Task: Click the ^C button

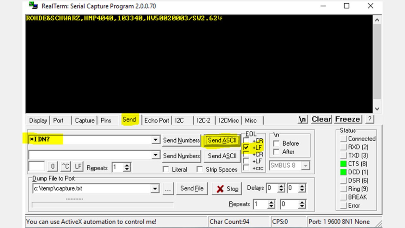Action: click(65, 166)
